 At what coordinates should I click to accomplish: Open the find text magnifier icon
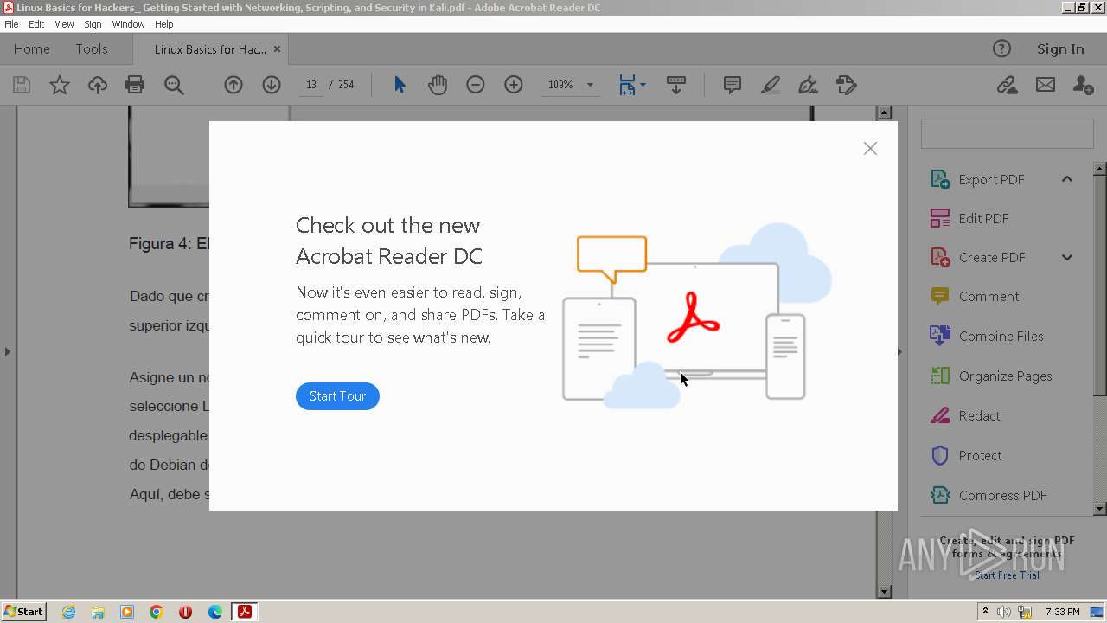tap(174, 85)
